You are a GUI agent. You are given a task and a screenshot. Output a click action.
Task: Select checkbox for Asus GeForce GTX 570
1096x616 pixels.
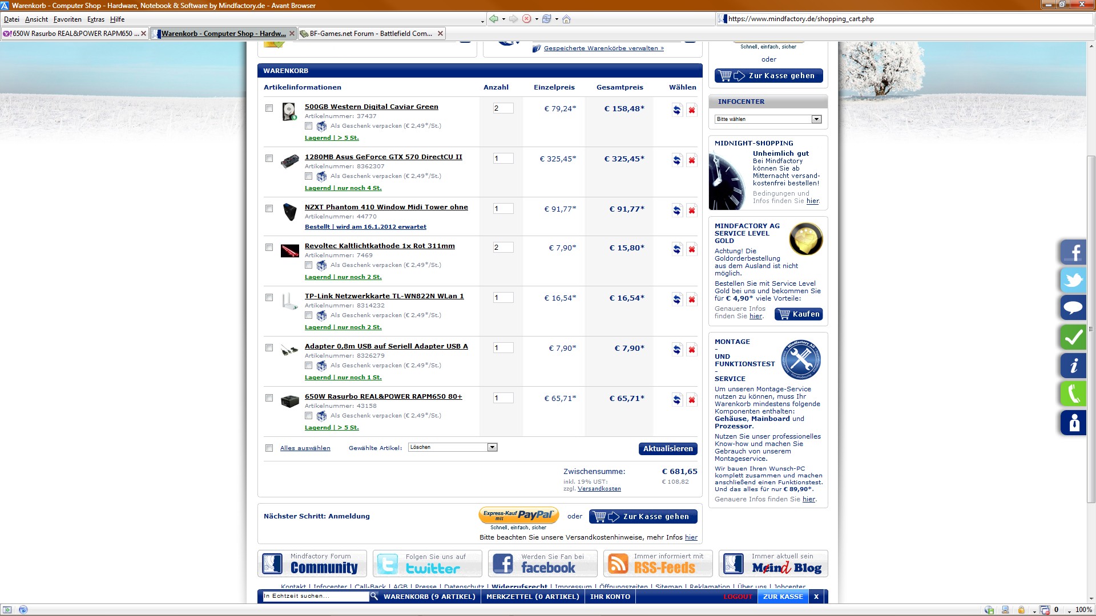pos(269,158)
